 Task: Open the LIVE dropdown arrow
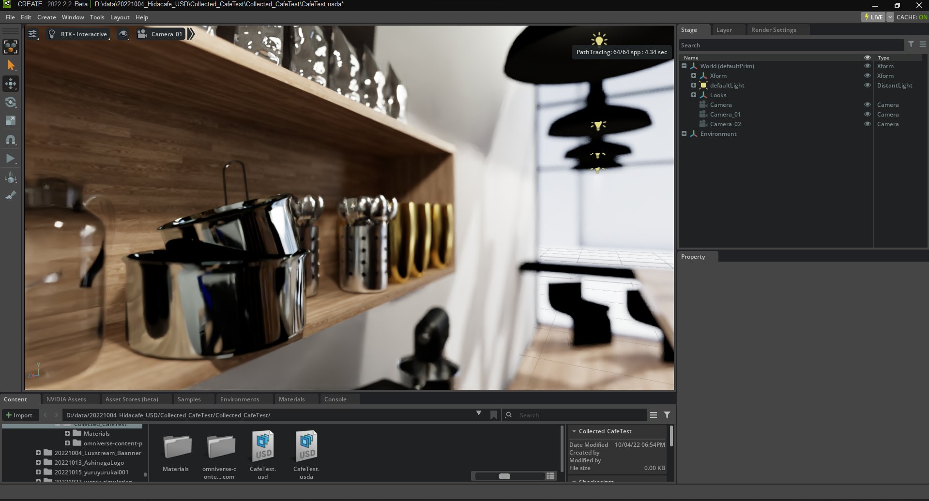click(890, 17)
